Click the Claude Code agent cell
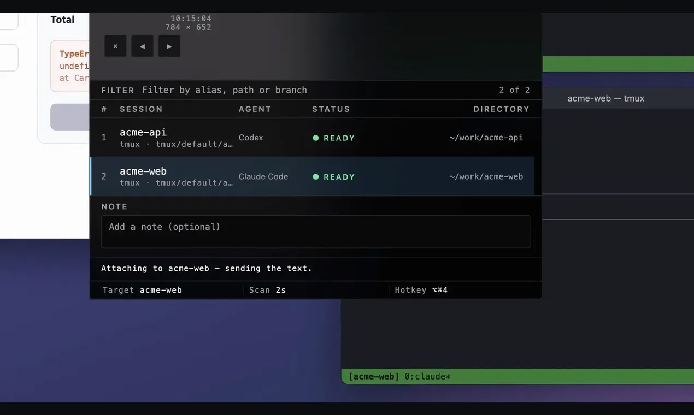The height and width of the screenshot is (415, 694). [x=263, y=177]
